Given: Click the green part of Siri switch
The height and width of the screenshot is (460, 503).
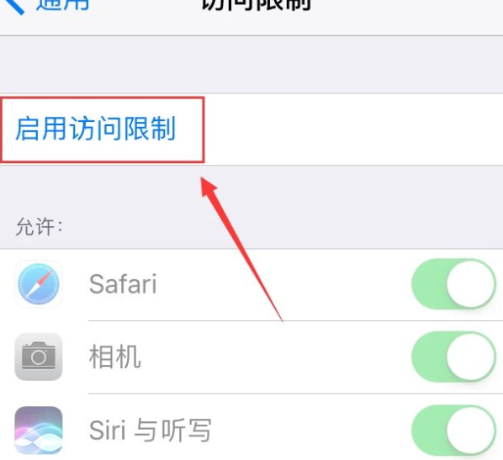Looking at the screenshot, I should click(429, 431).
